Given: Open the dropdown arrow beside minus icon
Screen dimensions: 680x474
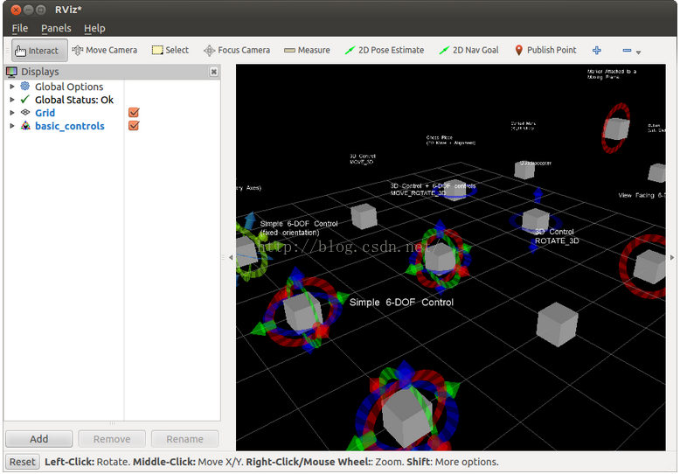Looking at the screenshot, I should pyautogui.click(x=638, y=52).
